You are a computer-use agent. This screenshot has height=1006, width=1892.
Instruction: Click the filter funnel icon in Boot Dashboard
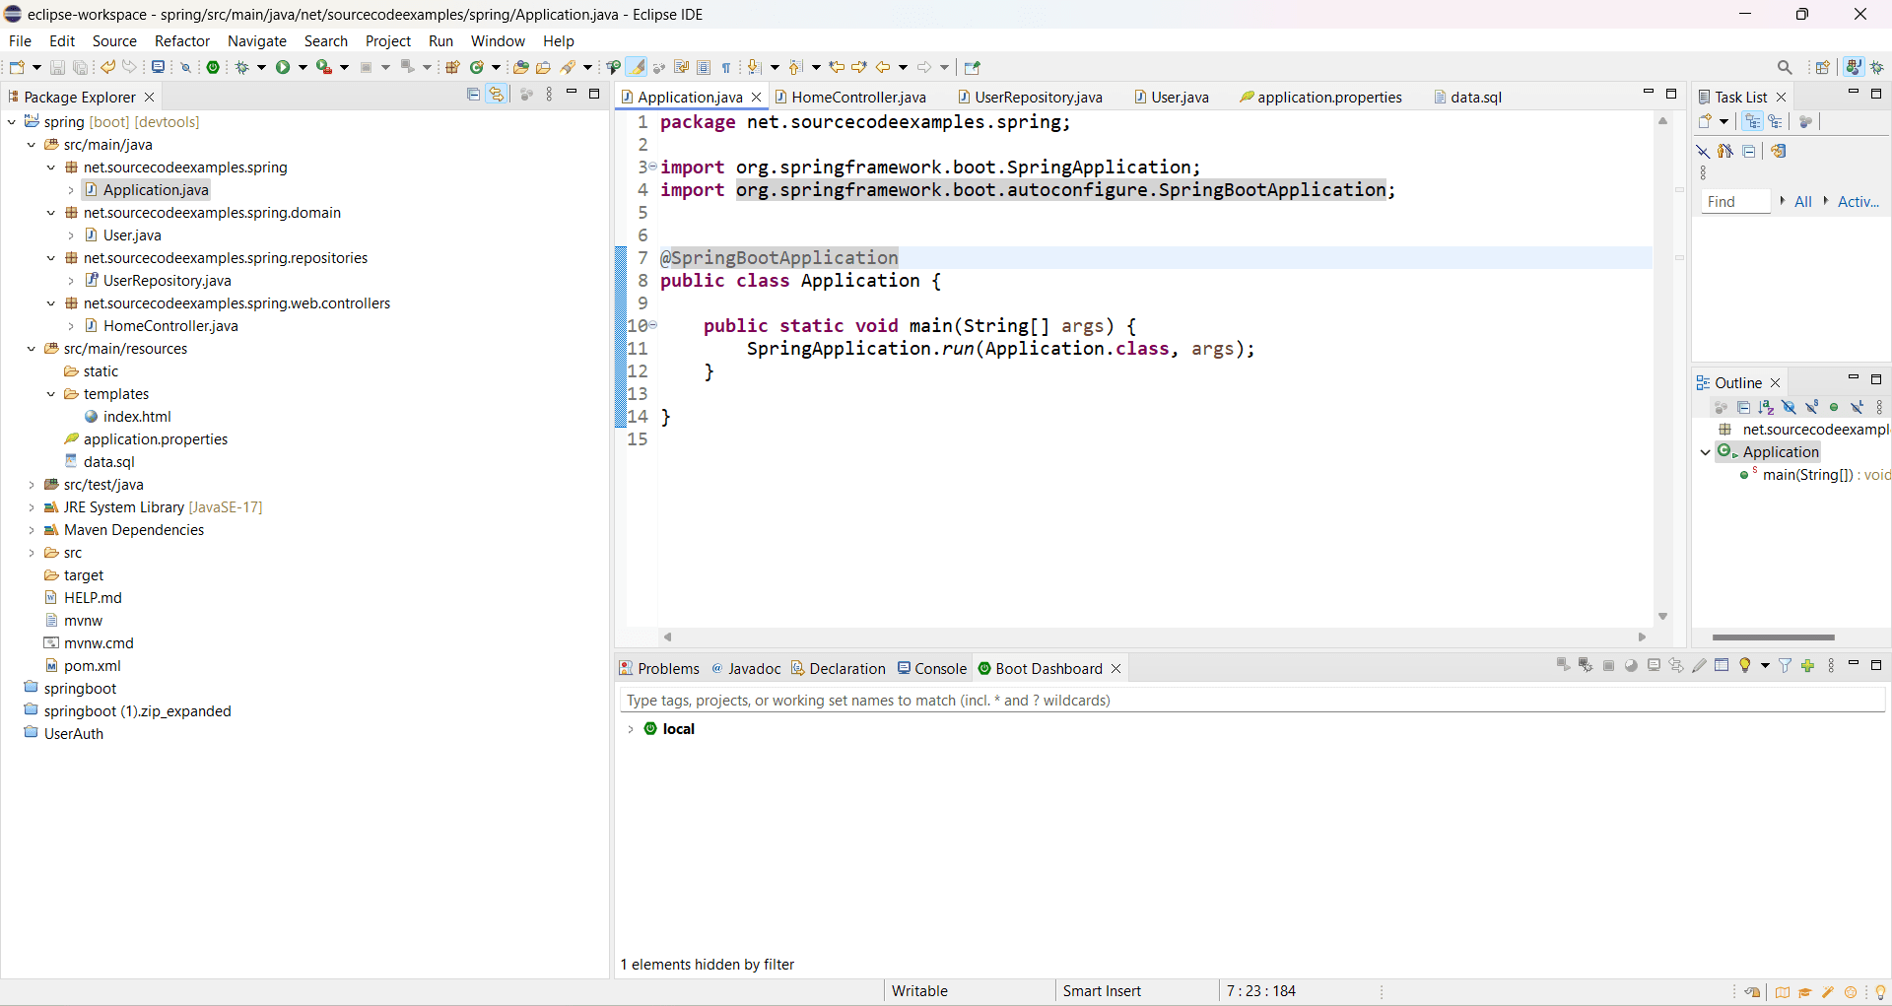[1785, 666]
